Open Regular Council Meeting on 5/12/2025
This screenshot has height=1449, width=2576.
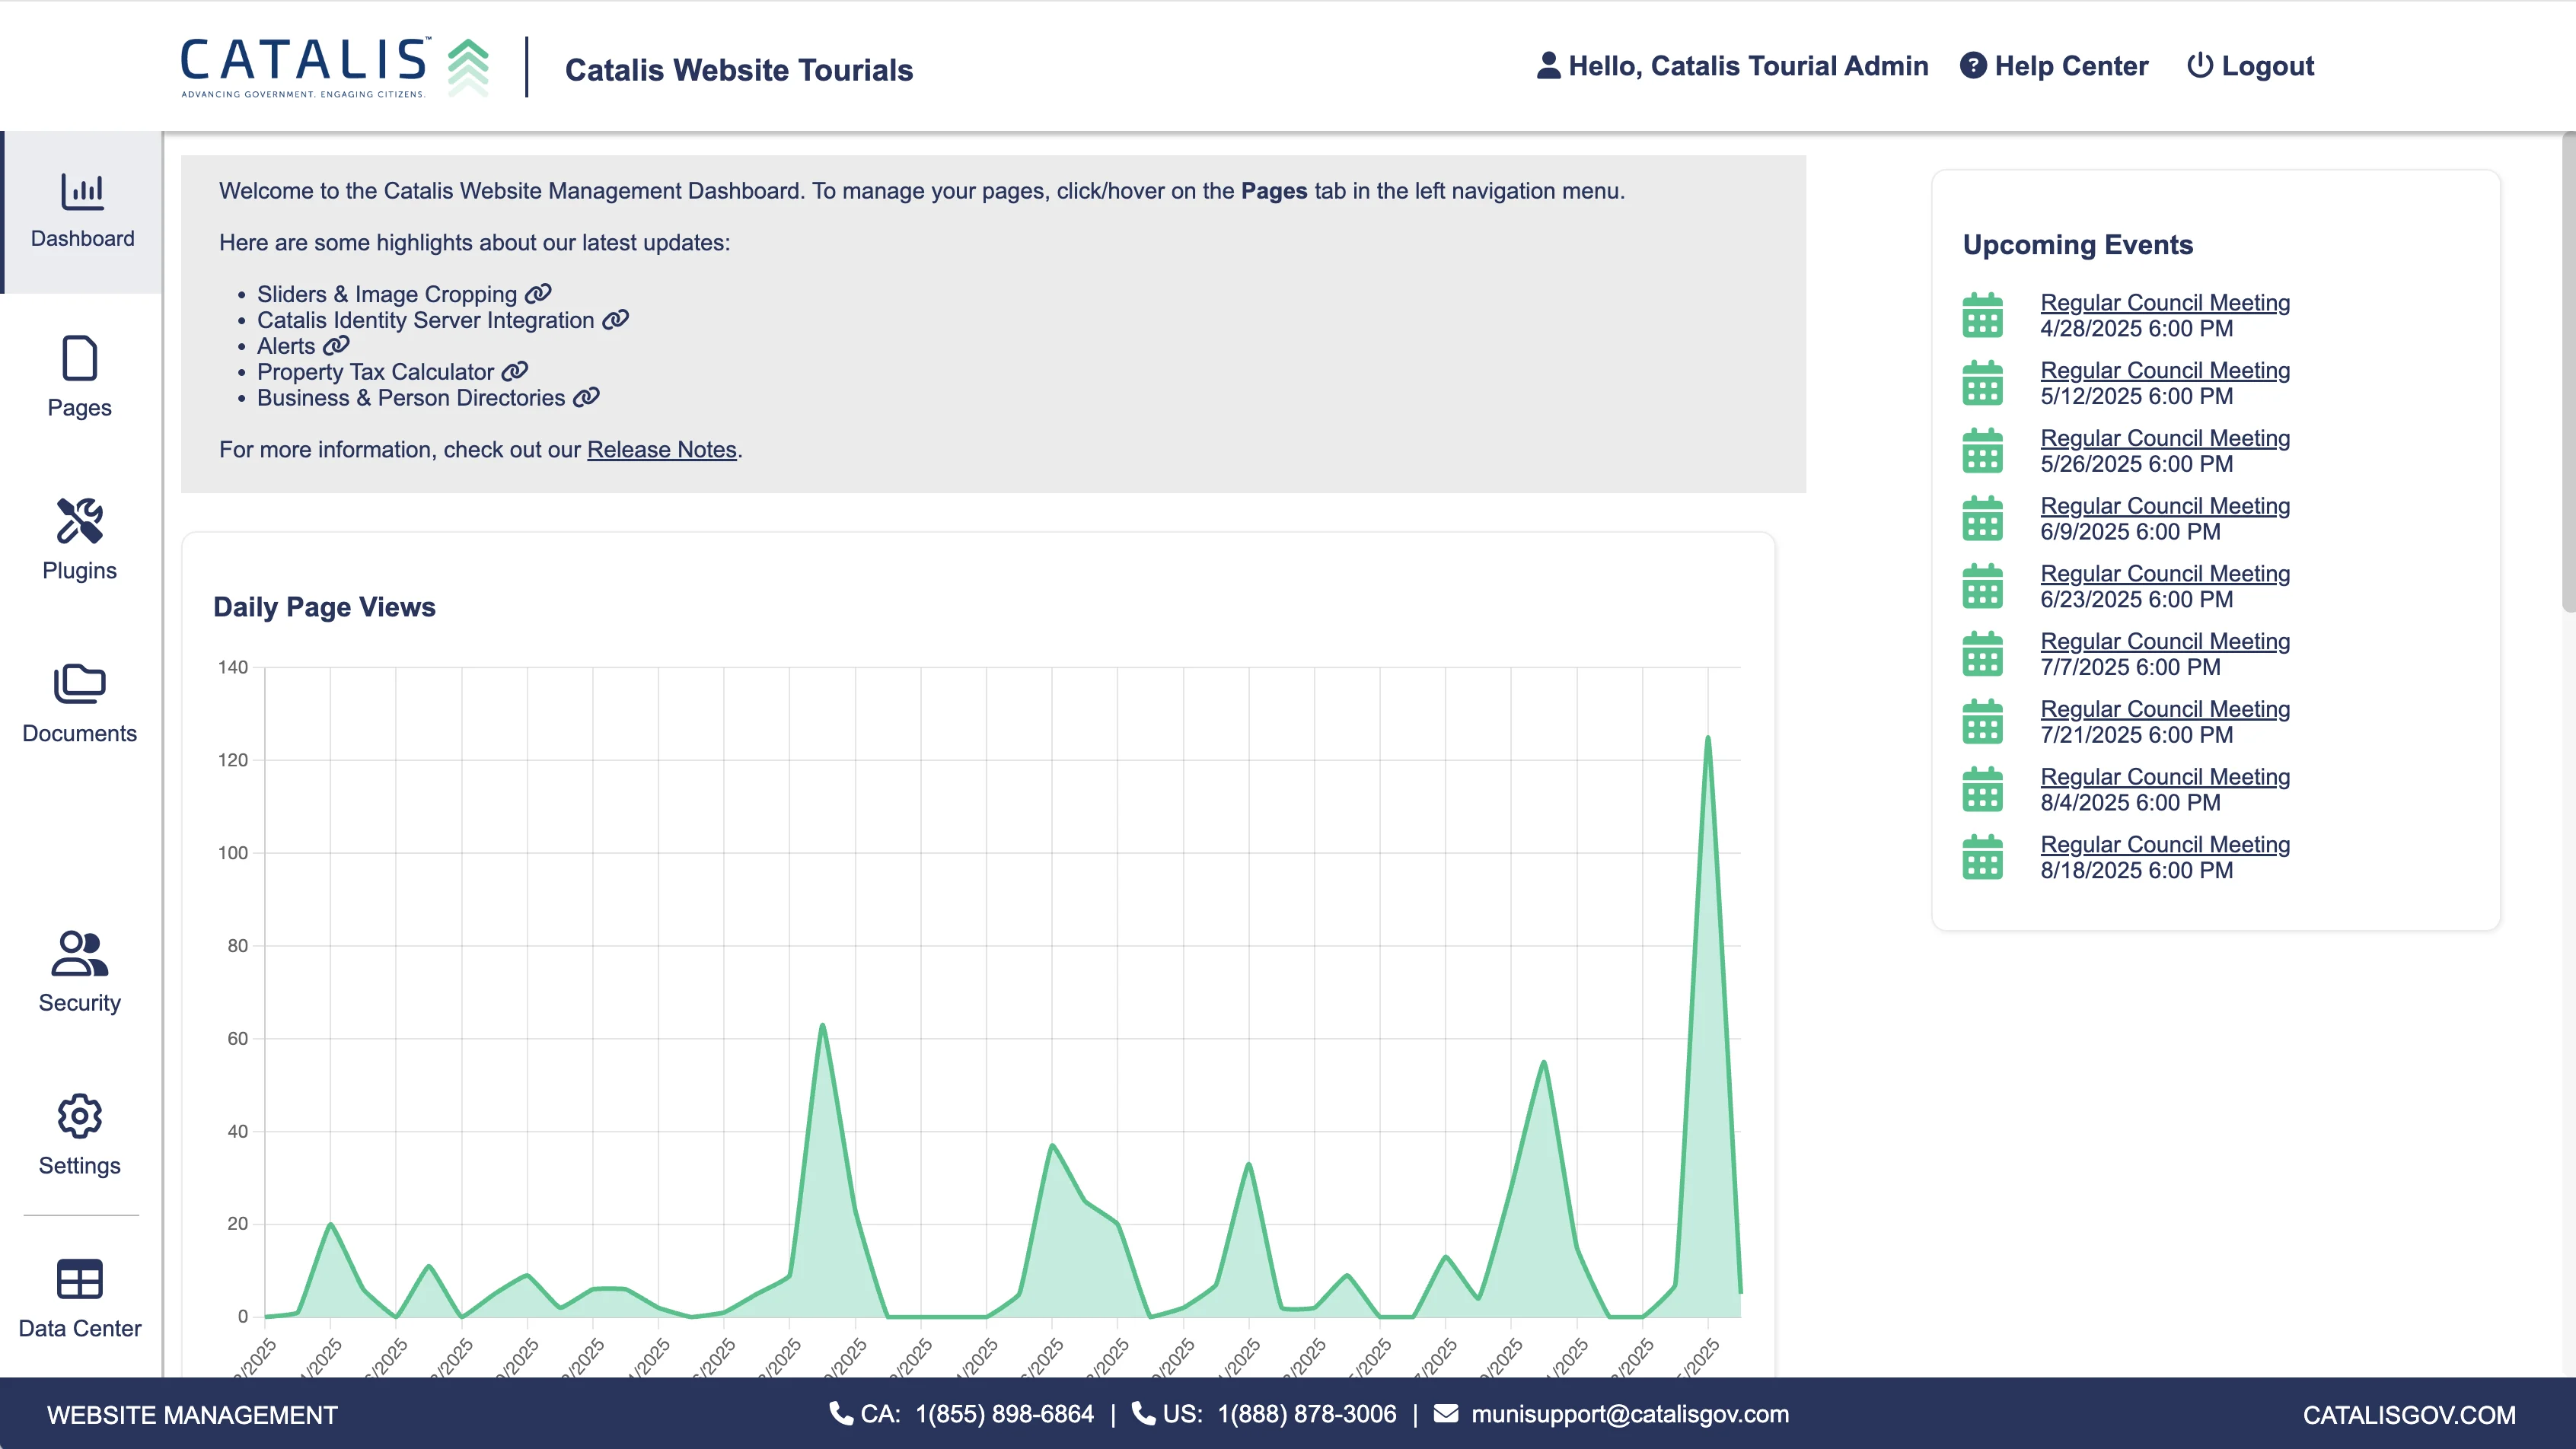click(2165, 370)
